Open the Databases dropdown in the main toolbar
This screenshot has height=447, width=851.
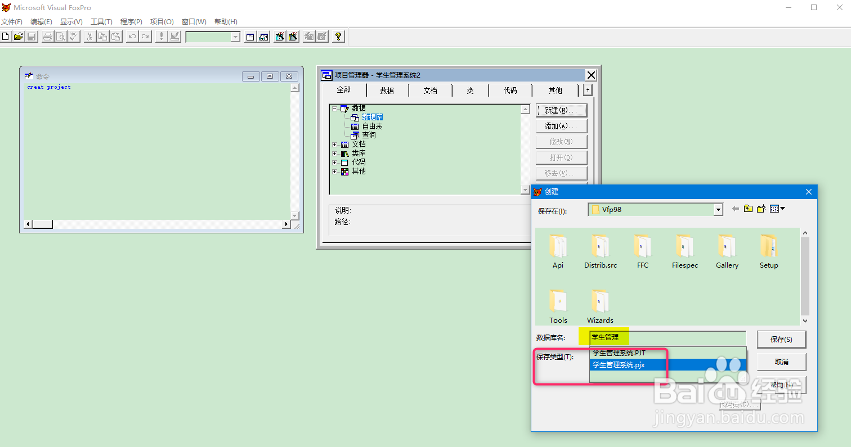(235, 37)
